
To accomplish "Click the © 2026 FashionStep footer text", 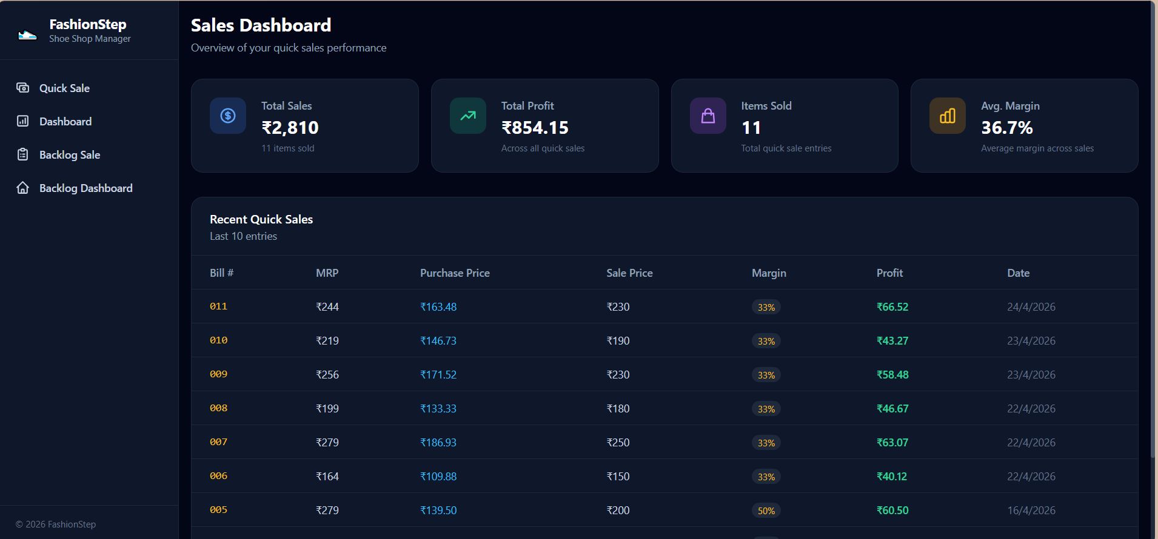I will [56, 524].
